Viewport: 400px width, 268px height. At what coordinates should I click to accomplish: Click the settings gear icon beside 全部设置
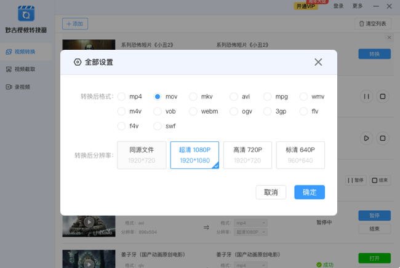(78, 62)
